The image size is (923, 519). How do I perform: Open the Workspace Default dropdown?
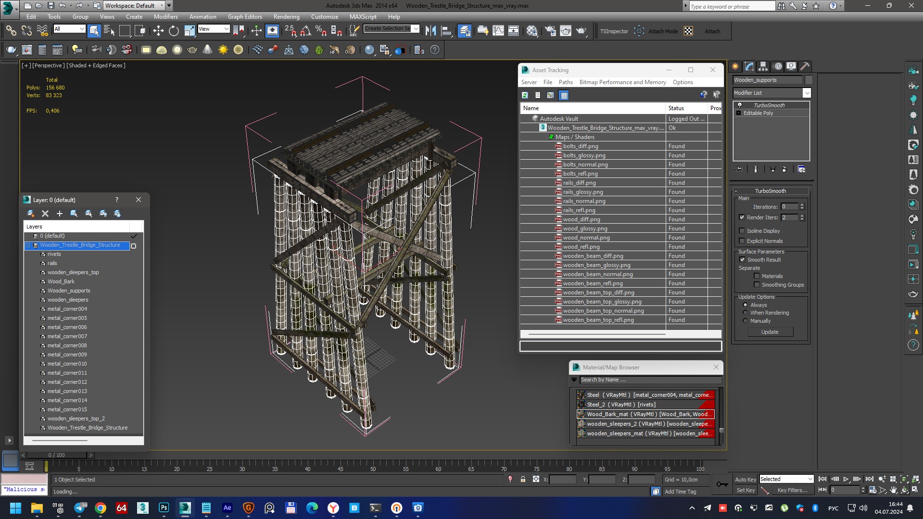(134, 6)
